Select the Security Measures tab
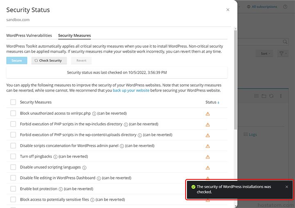 [75, 36]
